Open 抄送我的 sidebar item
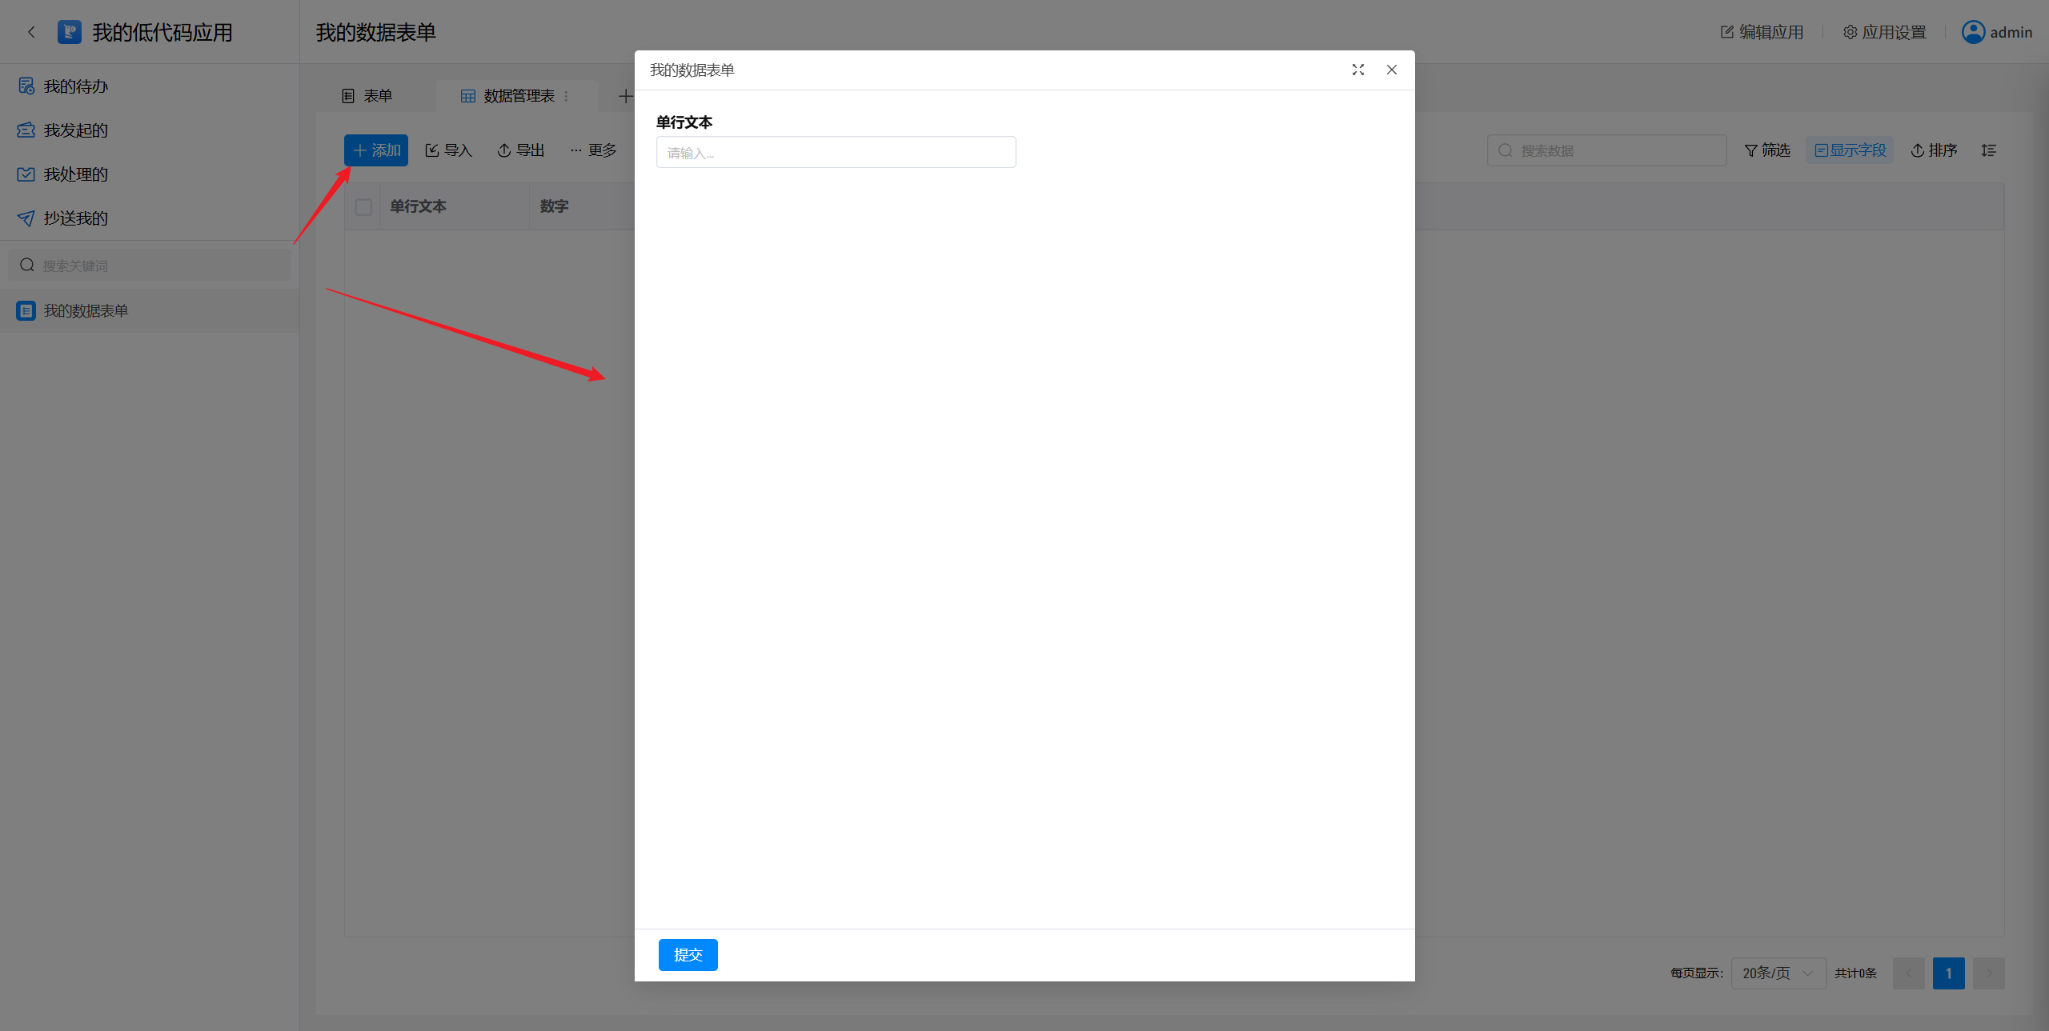The height and width of the screenshot is (1031, 2049). pyautogui.click(x=75, y=218)
